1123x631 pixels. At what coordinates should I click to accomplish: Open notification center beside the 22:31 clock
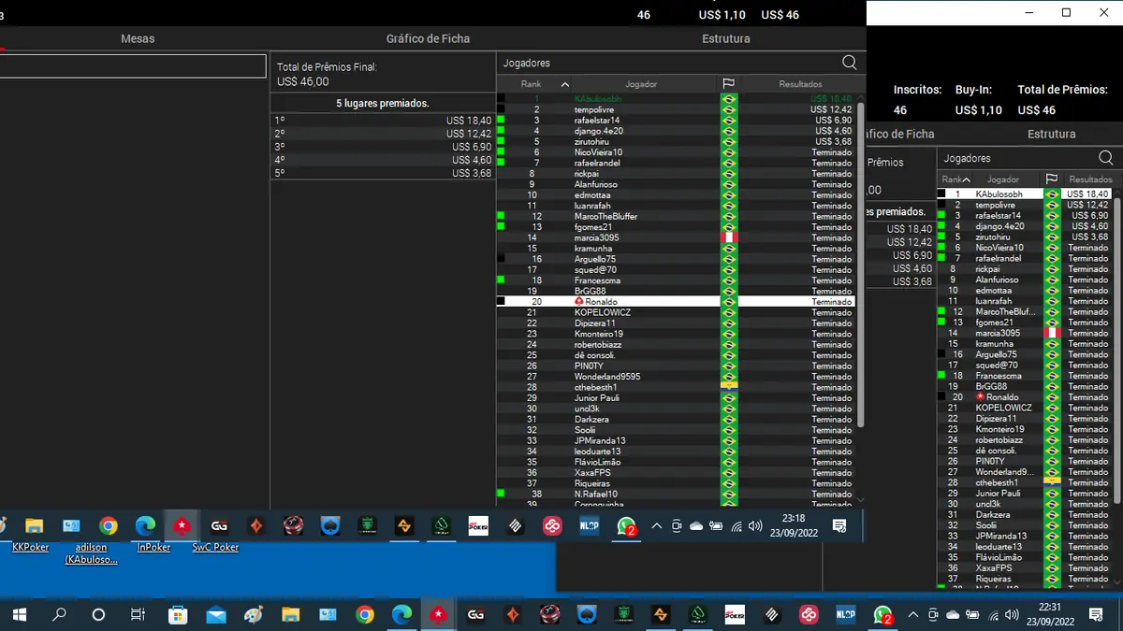pos(1096,615)
